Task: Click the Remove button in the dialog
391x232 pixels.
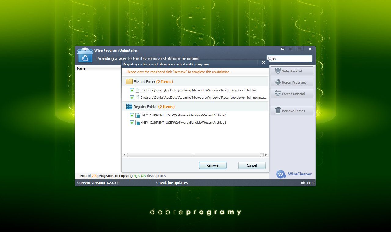Action: [x=213, y=165]
